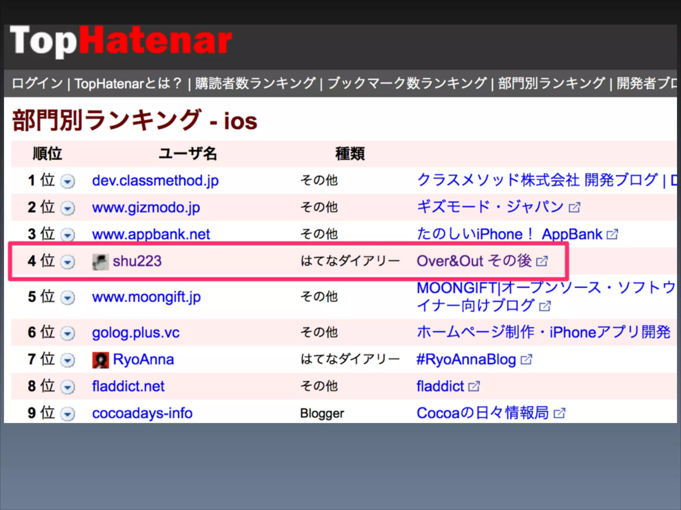The width and height of the screenshot is (681, 510).
Task: Click the www.appbank.net user link
Action: click(x=151, y=234)
